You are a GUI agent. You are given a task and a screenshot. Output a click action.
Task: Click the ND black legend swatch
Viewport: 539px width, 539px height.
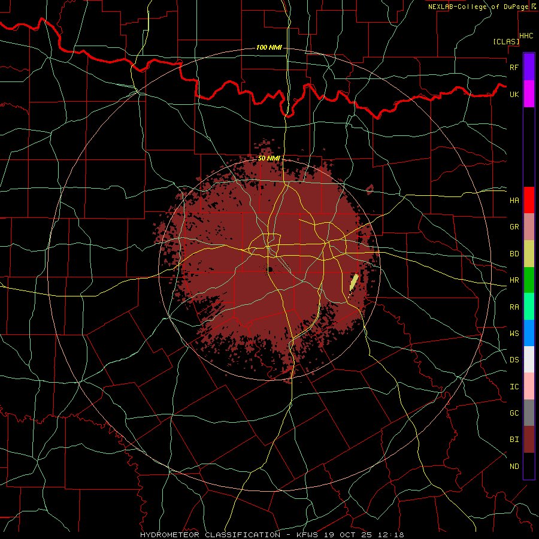coord(529,466)
